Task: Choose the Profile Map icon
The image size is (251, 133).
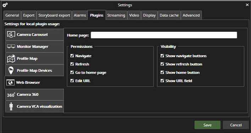Action: coord(11,58)
